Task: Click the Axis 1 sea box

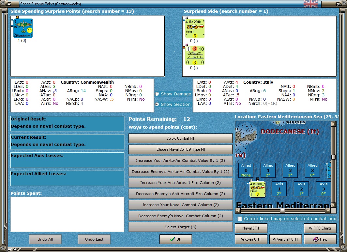Action: click(x=279, y=189)
